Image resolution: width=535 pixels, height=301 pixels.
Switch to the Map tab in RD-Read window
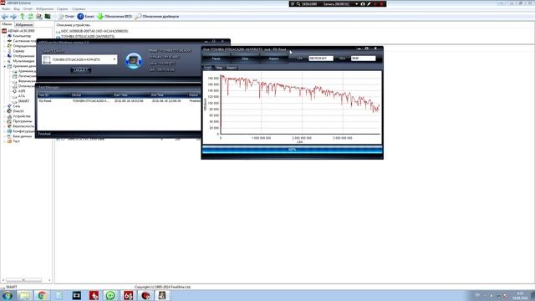click(219, 68)
